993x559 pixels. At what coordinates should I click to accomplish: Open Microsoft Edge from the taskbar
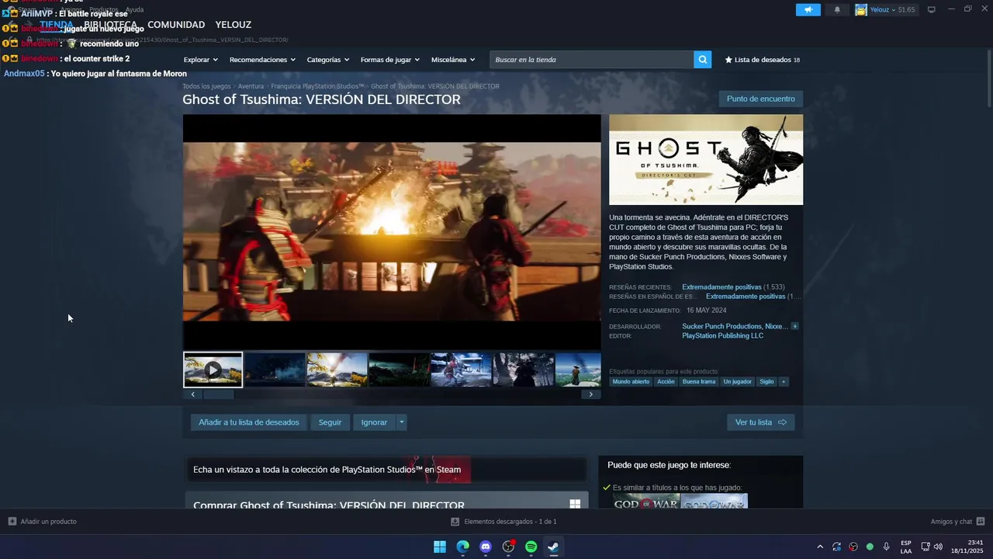pos(462,547)
